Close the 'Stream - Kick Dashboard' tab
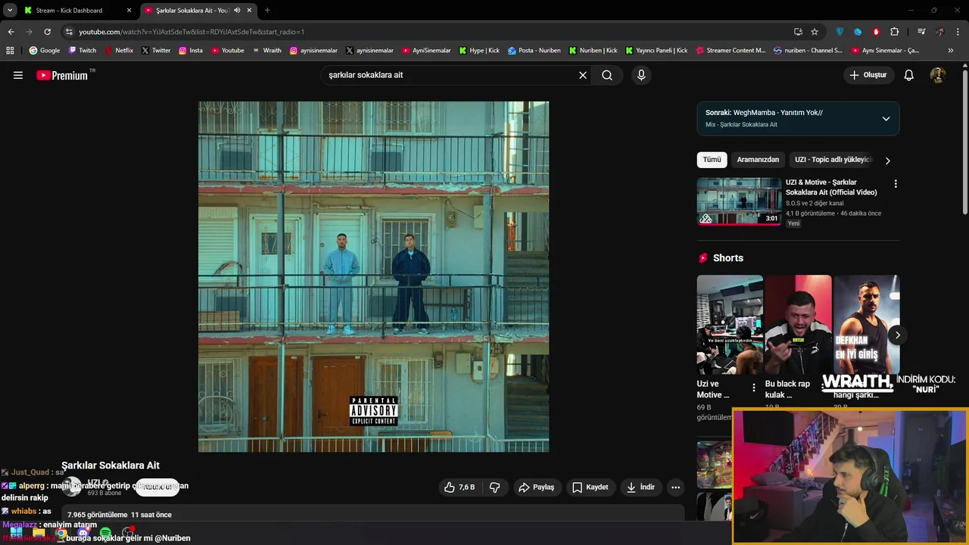Image resolution: width=969 pixels, height=545 pixels. pos(129,11)
